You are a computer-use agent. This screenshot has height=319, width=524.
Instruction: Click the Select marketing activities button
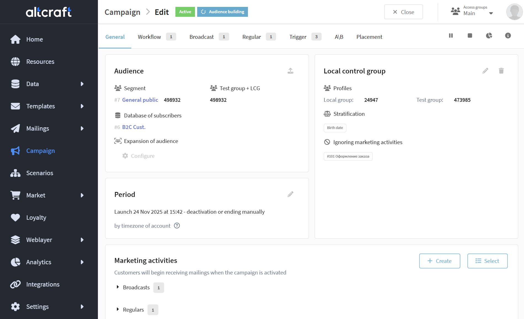click(x=487, y=261)
